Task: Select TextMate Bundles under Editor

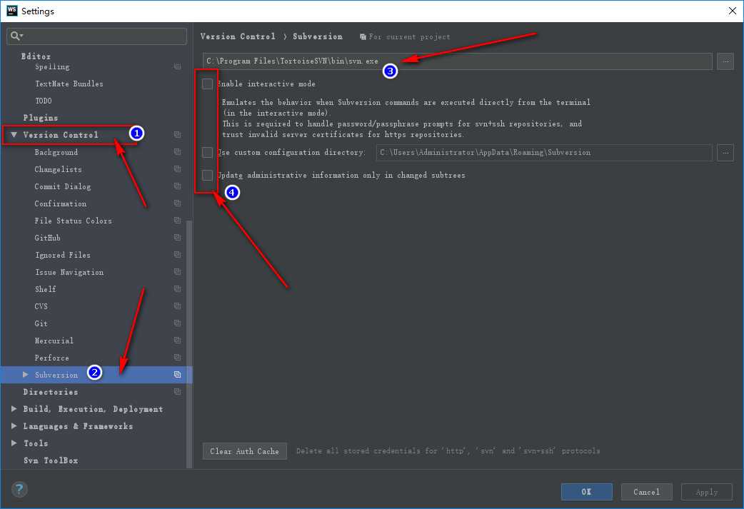Action: click(x=69, y=84)
